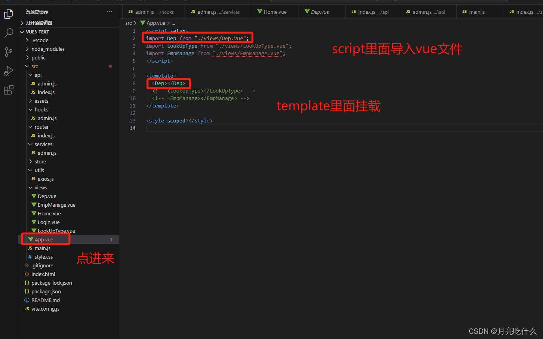Place cursor in the style scoped line
This screenshot has height=339, width=543.
click(x=179, y=120)
